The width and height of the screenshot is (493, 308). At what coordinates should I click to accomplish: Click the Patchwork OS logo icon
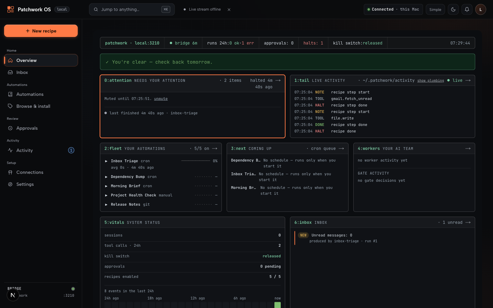coord(11,9)
